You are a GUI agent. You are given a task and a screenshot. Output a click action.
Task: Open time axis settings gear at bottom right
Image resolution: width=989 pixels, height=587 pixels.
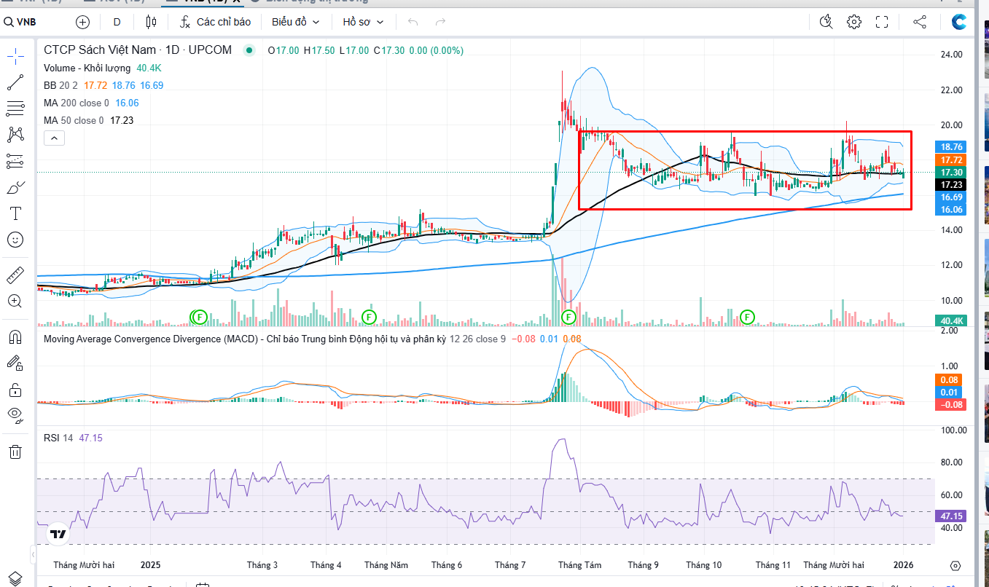pyautogui.click(x=955, y=565)
